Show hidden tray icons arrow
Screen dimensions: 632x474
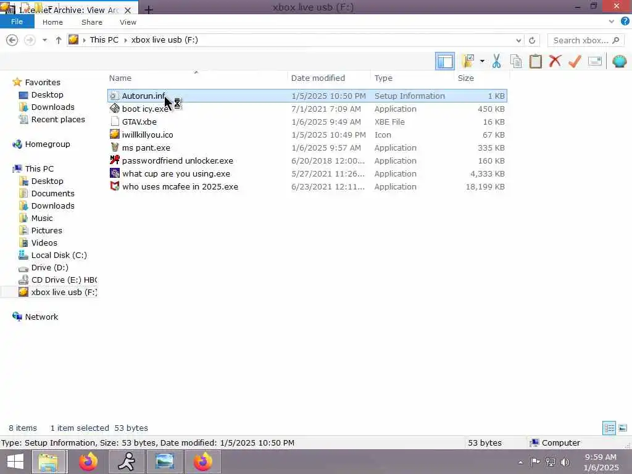pyautogui.click(x=521, y=462)
